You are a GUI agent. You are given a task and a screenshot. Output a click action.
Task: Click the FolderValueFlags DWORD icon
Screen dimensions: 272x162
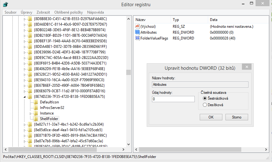(138, 38)
